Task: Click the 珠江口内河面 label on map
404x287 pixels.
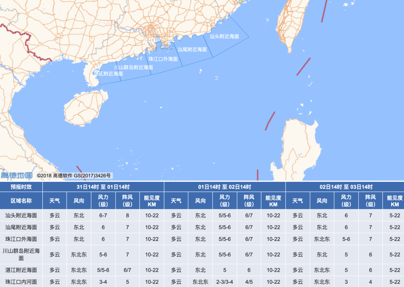Action: 158,40
